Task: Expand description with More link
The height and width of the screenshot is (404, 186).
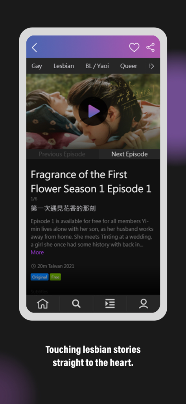Action: [37, 252]
